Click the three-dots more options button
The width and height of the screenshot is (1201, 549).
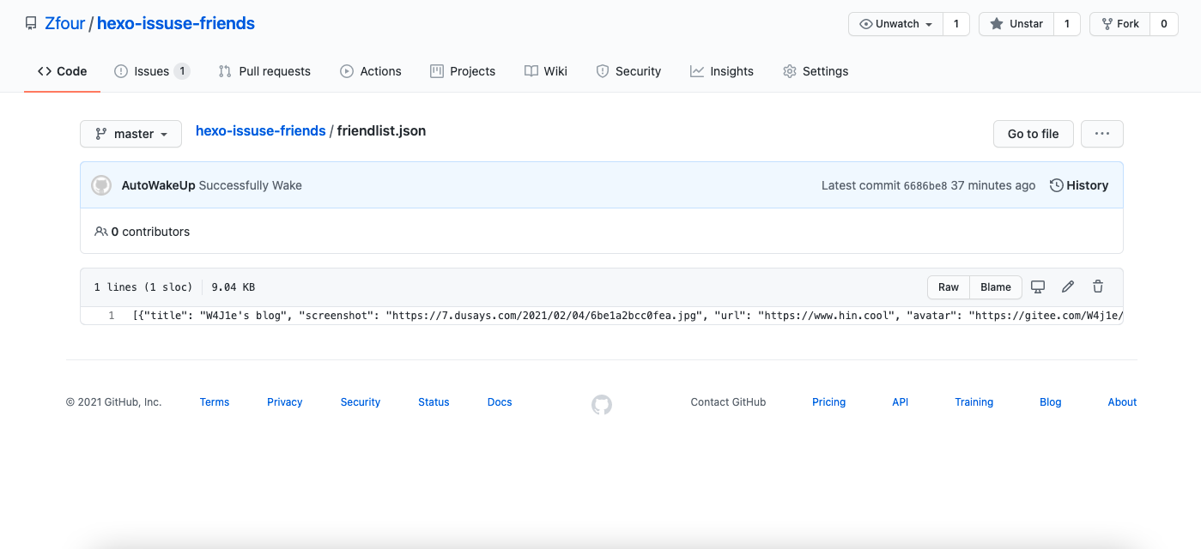tap(1102, 134)
